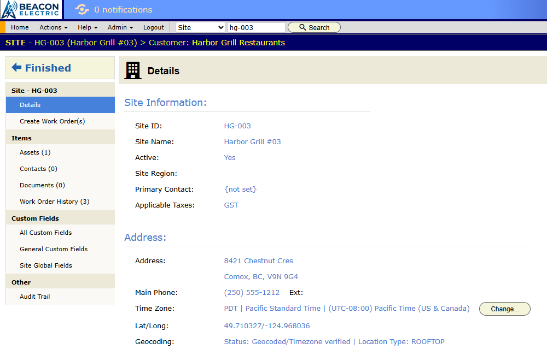Image resolution: width=547 pixels, height=355 pixels.
Task: Click the Lat/Long value 49.710327/-124.968036
Action: [x=267, y=326]
